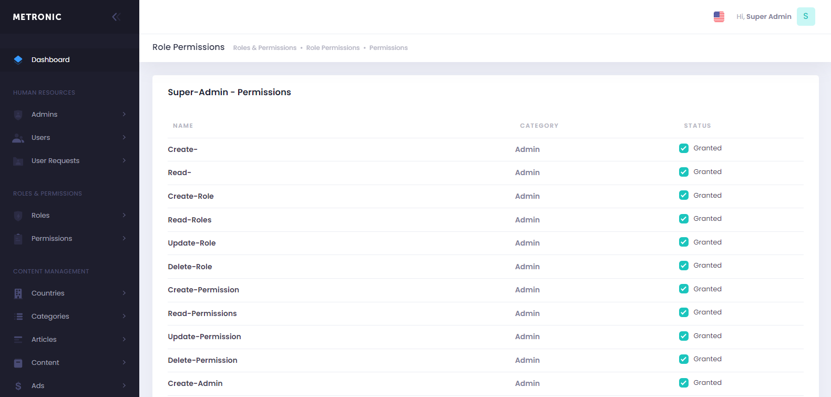Toggle Granted checkbox for Read-Roles
Screen dimensions: 831x397
683,219
